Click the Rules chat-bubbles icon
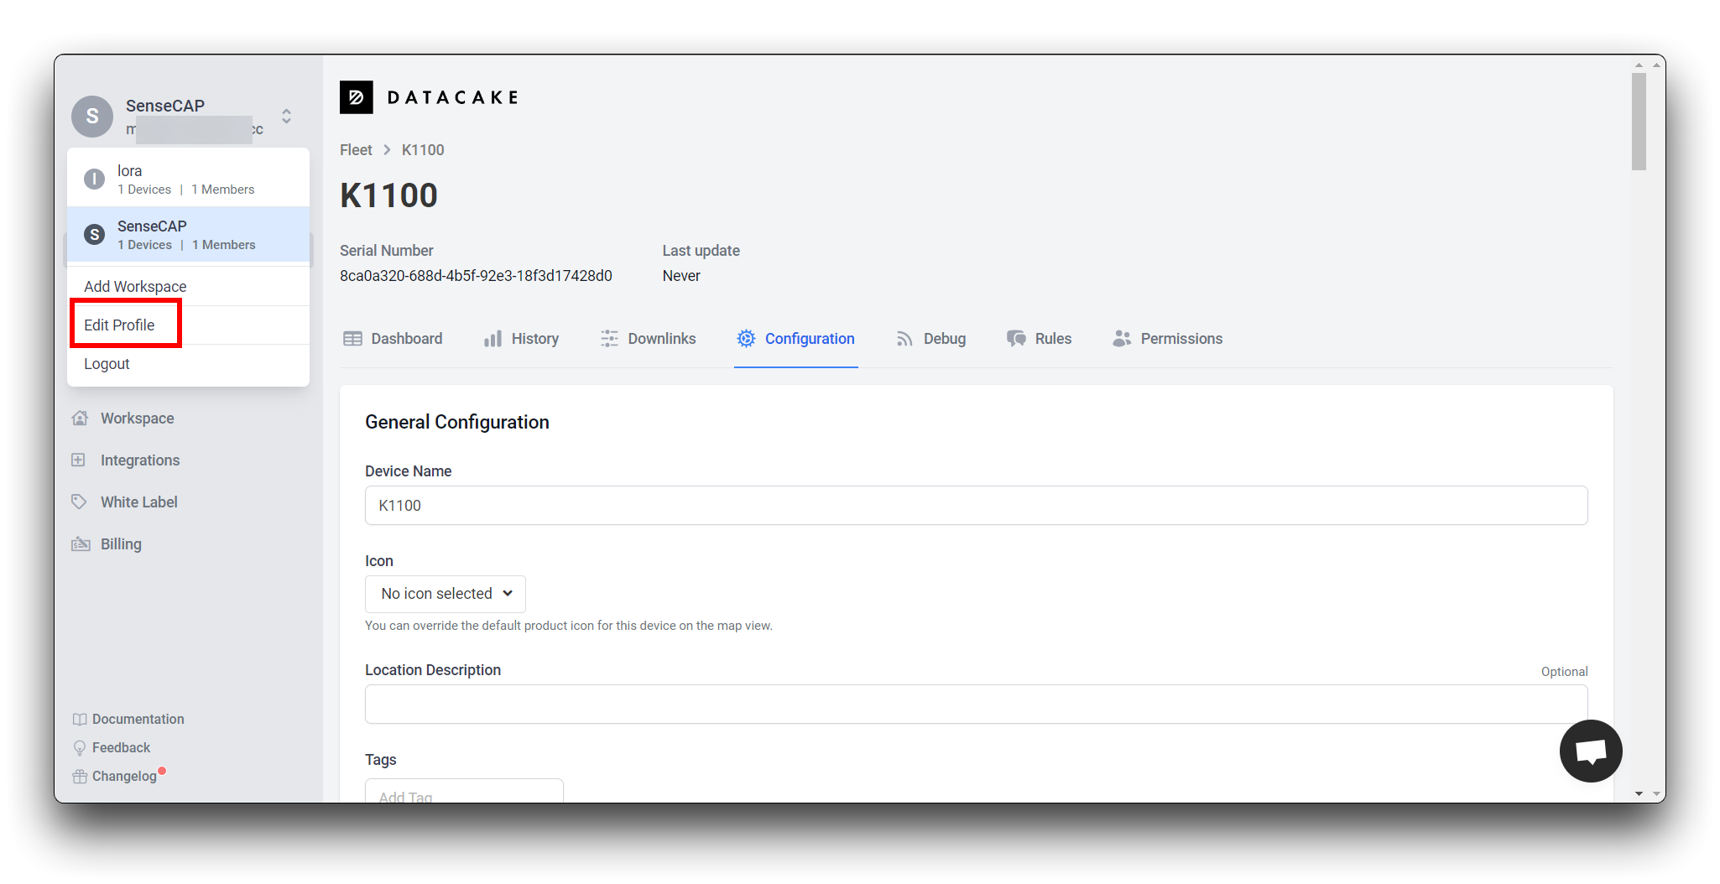 1016,339
